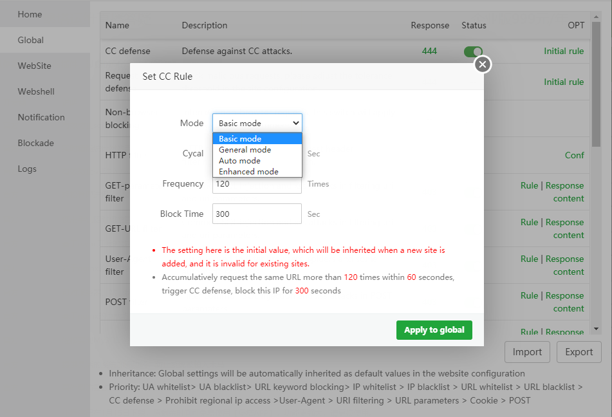
Task: Click the Export button
Action: point(579,352)
